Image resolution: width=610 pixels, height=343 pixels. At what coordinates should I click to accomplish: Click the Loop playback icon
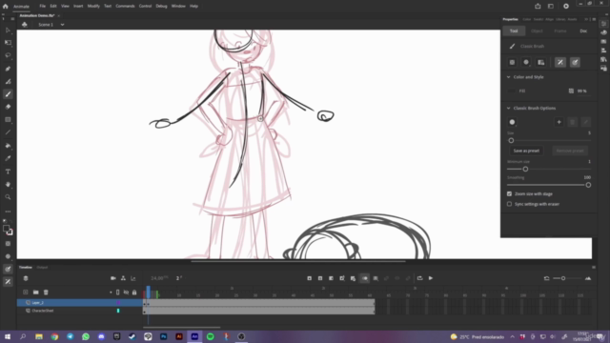coord(419,278)
